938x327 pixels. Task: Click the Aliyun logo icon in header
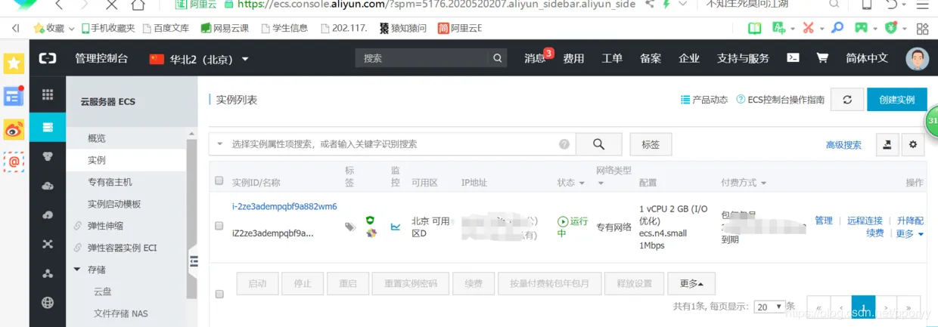point(48,58)
